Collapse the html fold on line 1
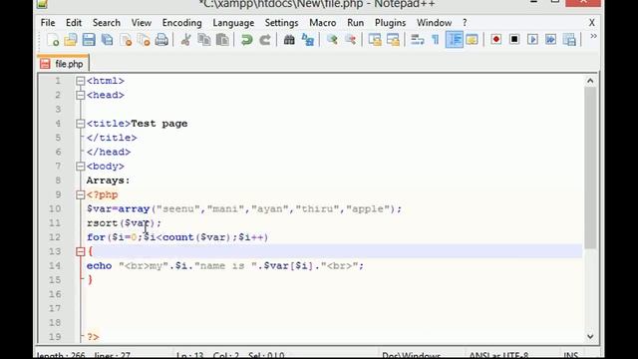638x359 pixels. pyautogui.click(x=80, y=81)
